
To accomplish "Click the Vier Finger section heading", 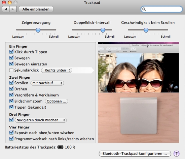I will pyautogui.click(x=20, y=127).
